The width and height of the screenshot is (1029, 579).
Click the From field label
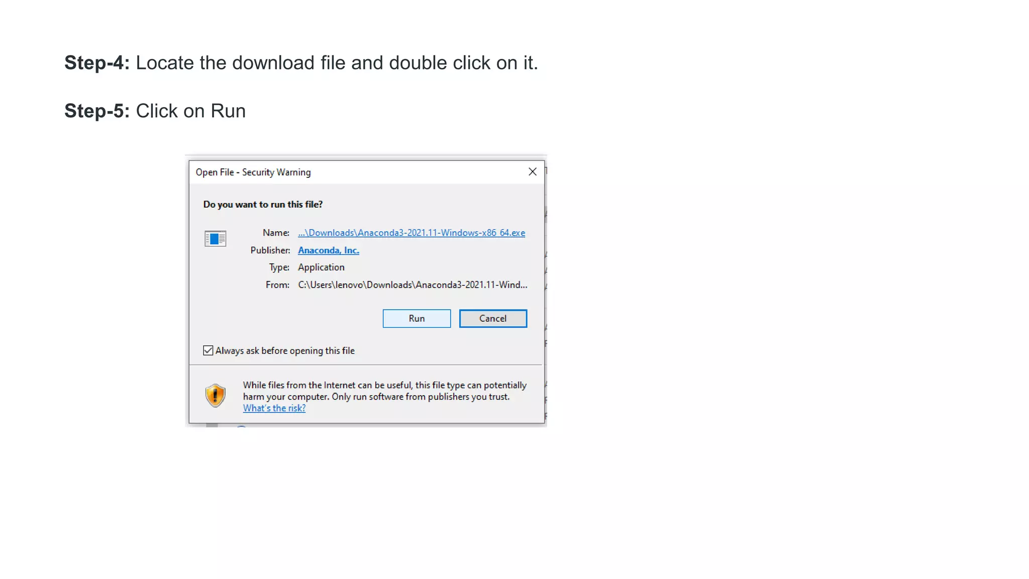pos(277,285)
